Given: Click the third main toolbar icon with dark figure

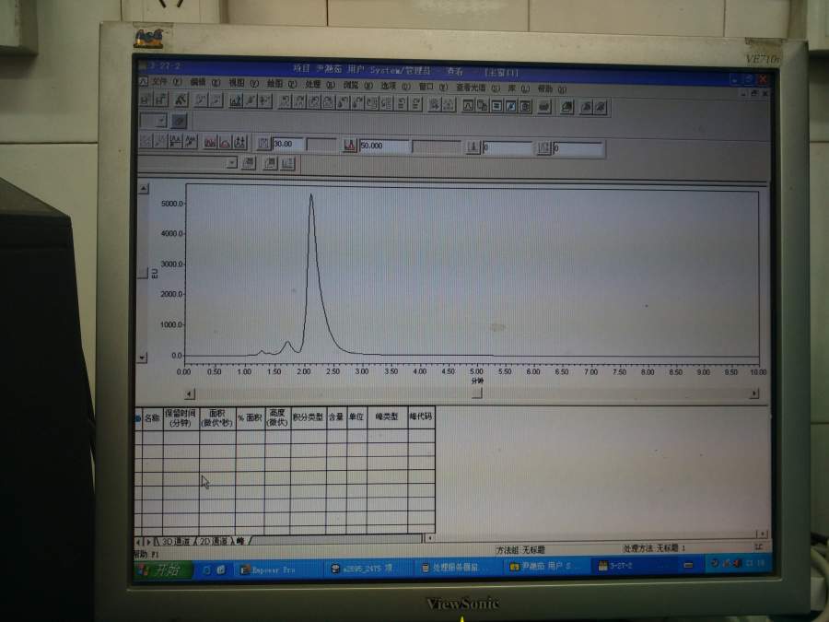Looking at the screenshot, I should (x=181, y=100).
